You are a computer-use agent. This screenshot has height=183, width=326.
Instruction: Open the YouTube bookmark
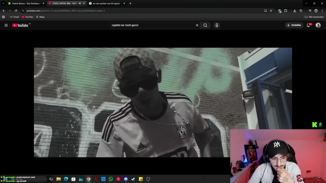pyautogui.click(x=27, y=17)
